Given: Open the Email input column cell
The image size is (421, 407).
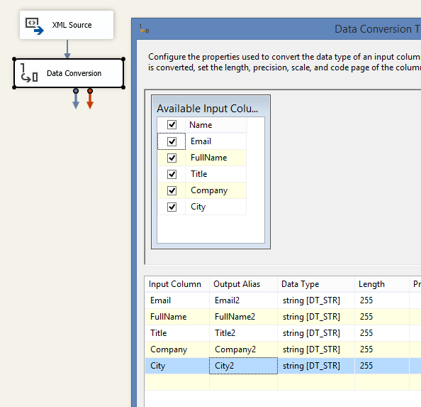Looking at the screenshot, I should pos(177,300).
